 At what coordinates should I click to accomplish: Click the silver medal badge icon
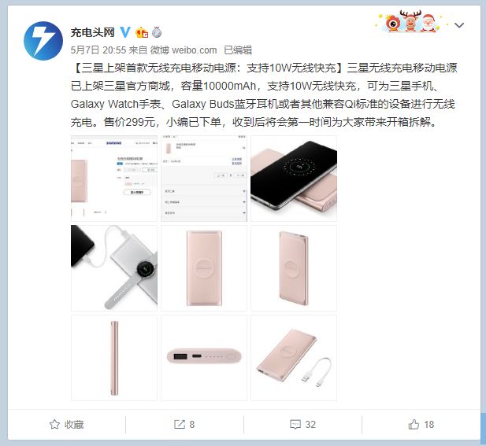(157, 32)
